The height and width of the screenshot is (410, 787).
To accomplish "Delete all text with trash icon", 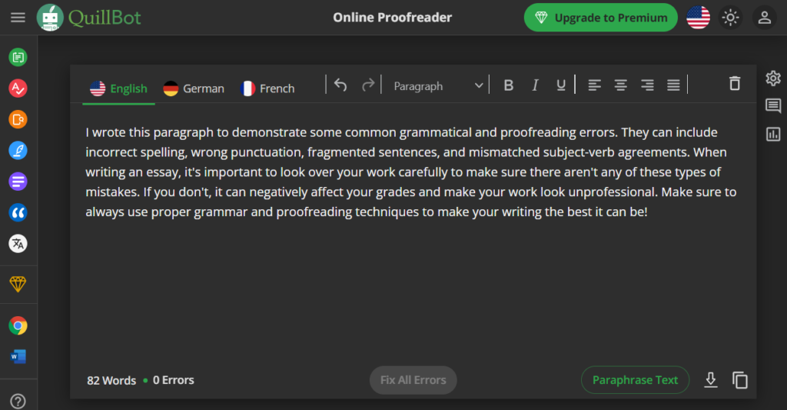I will [735, 83].
